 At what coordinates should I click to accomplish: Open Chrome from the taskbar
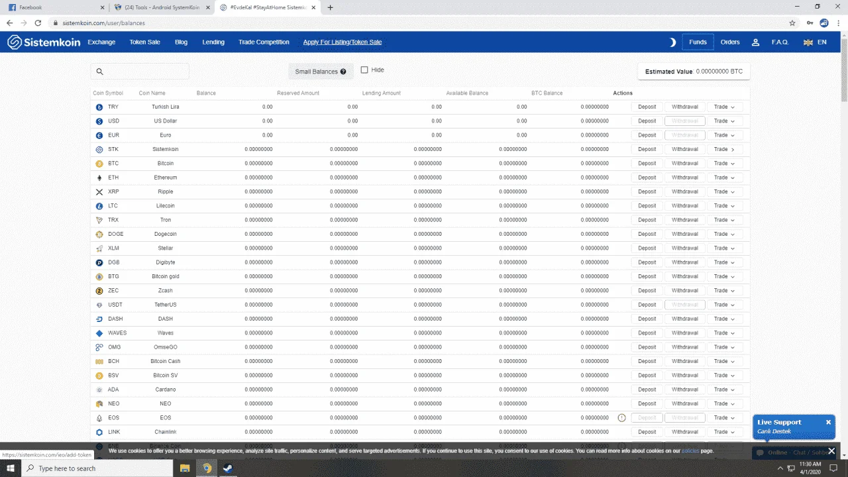[207, 468]
